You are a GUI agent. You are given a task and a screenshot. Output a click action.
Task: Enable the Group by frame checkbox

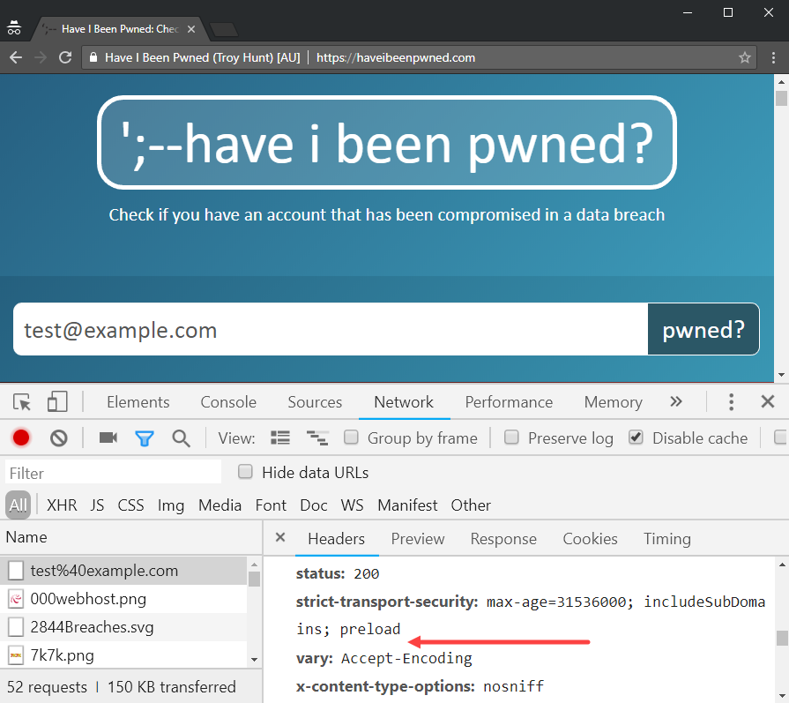tap(351, 438)
